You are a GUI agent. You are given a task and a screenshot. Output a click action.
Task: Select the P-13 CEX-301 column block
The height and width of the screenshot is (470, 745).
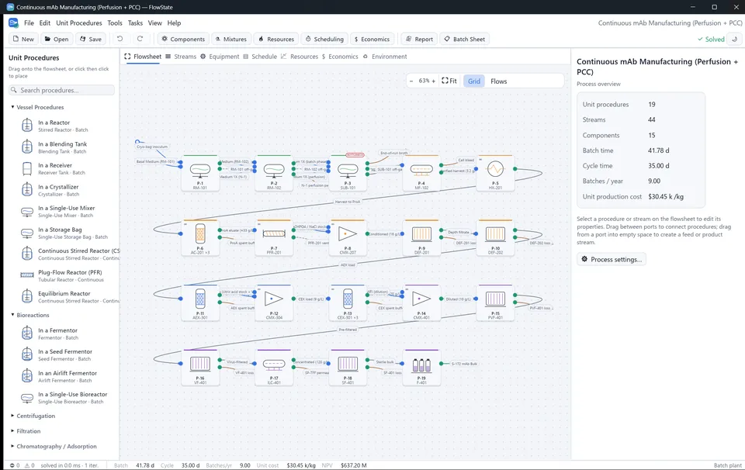348,302
